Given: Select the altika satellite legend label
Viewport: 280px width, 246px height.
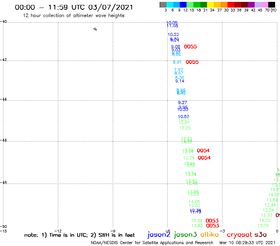Looking at the screenshot, I should click(x=209, y=234).
